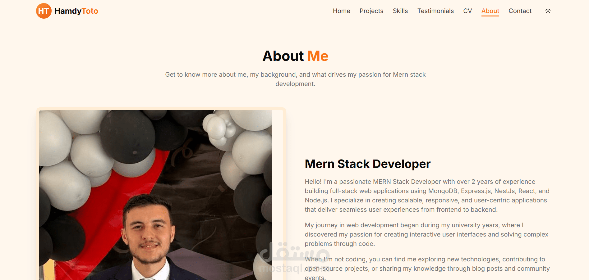Click the profile photo with balloons
This screenshot has width=589, height=280.
156,195
